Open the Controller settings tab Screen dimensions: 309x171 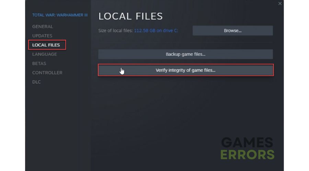coord(47,73)
